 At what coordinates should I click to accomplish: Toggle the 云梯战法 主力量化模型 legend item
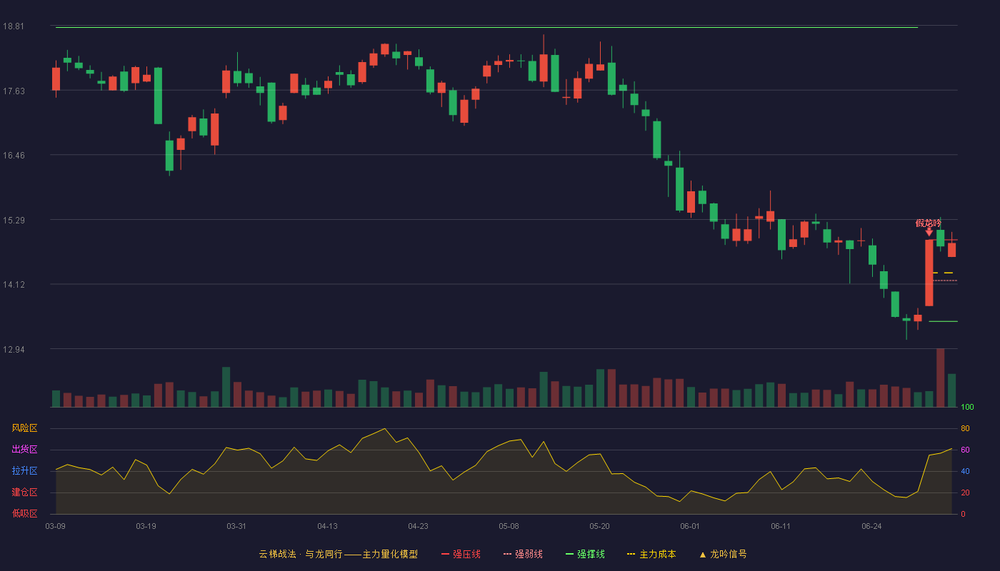click(338, 554)
